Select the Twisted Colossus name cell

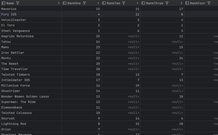tap(31, 113)
